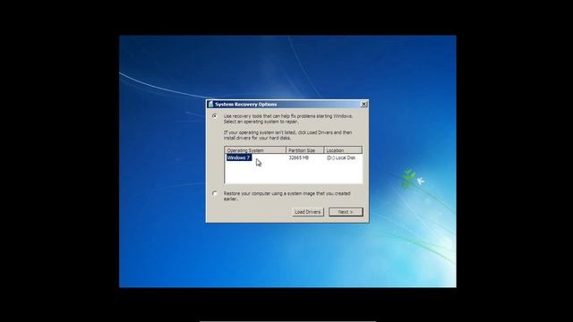Image resolution: width=573 pixels, height=322 pixels.
Task: Close the System Recovery Options dialog
Action: pyautogui.click(x=363, y=104)
